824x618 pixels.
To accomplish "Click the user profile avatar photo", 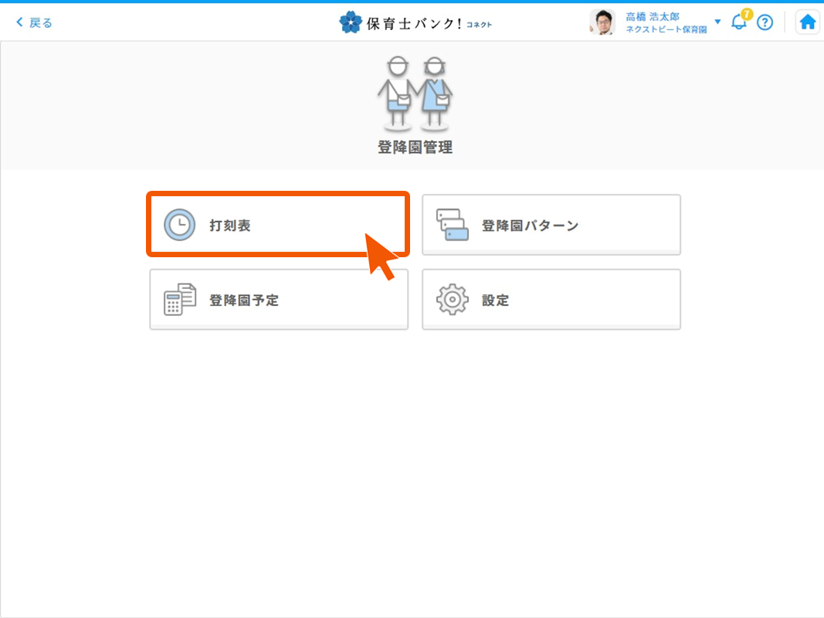I will (x=602, y=22).
